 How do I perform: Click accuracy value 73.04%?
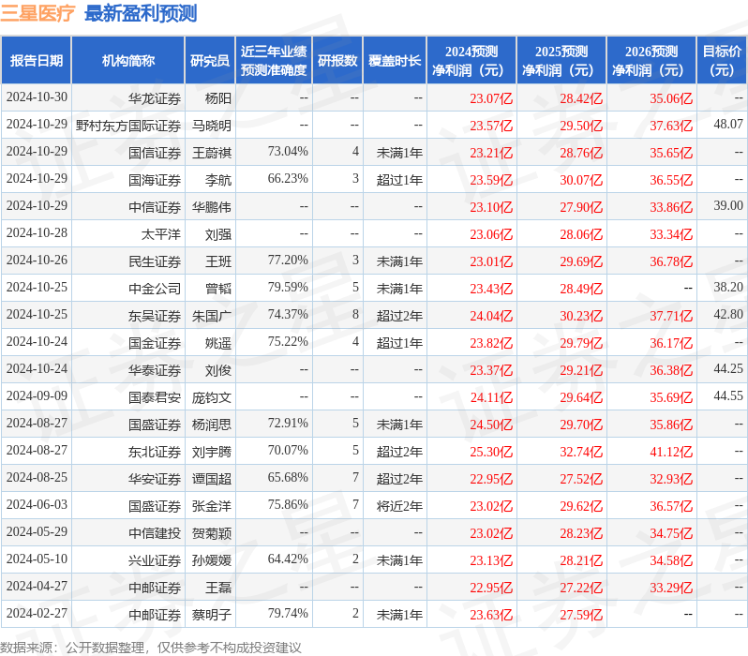(288, 152)
